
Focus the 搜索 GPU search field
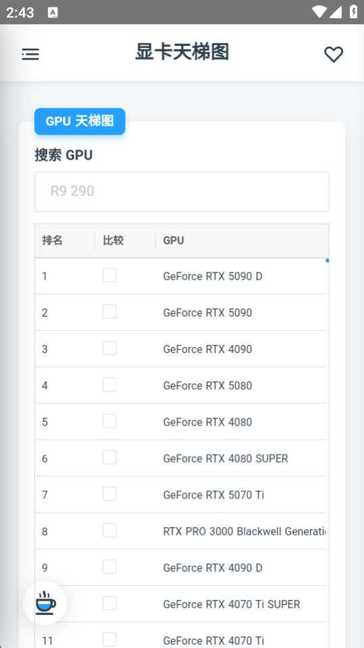click(x=182, y=191)
